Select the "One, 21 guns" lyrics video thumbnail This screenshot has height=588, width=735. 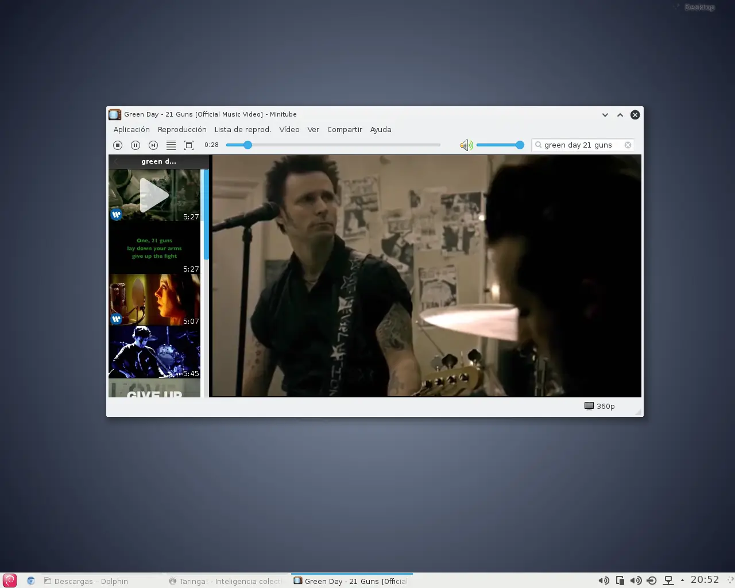pos(154,247)
